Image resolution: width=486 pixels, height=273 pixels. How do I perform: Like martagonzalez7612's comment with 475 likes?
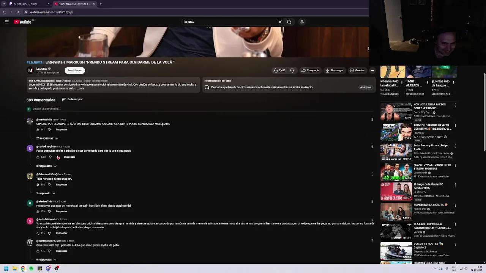(38, 251)
